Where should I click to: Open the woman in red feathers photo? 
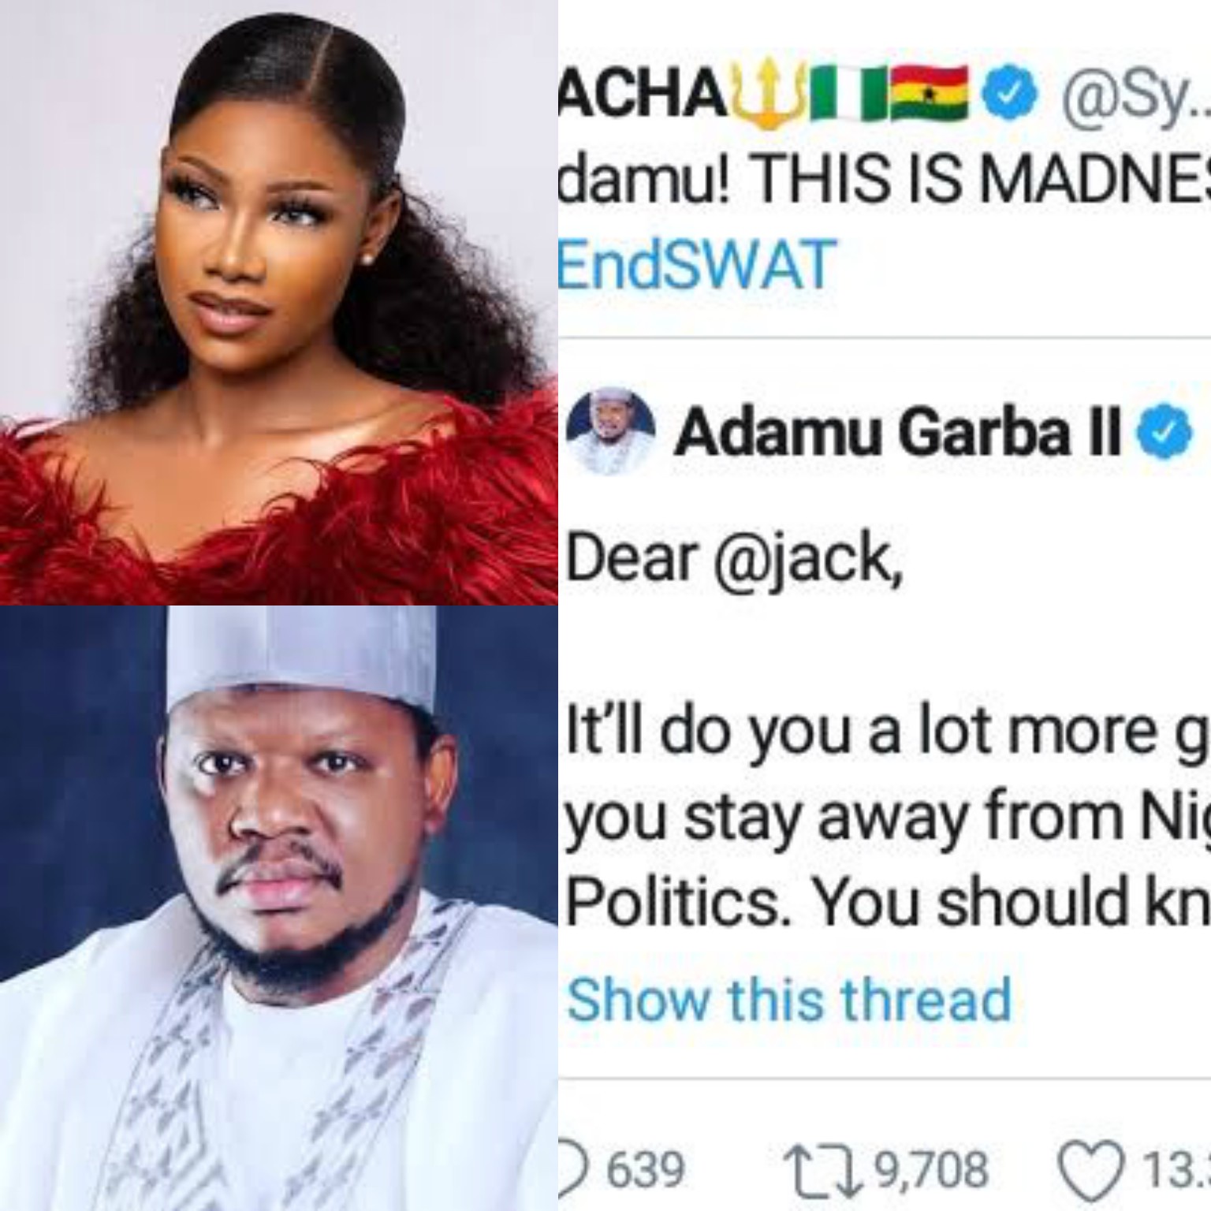tap(279, 302)
